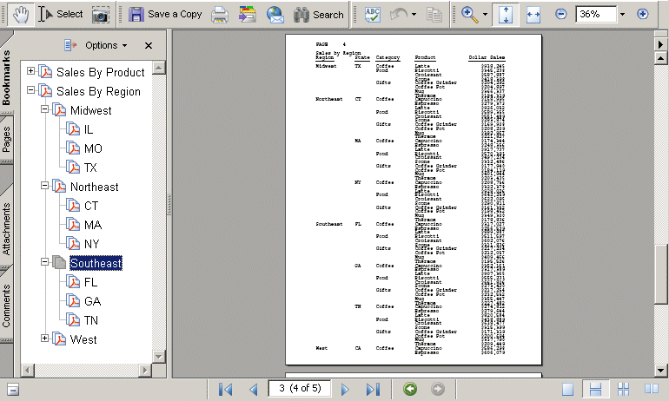Image resolution: width=669 pixels, height=401 pixels.
Task: Go to the previous view
Action: (x=410, y=390)
